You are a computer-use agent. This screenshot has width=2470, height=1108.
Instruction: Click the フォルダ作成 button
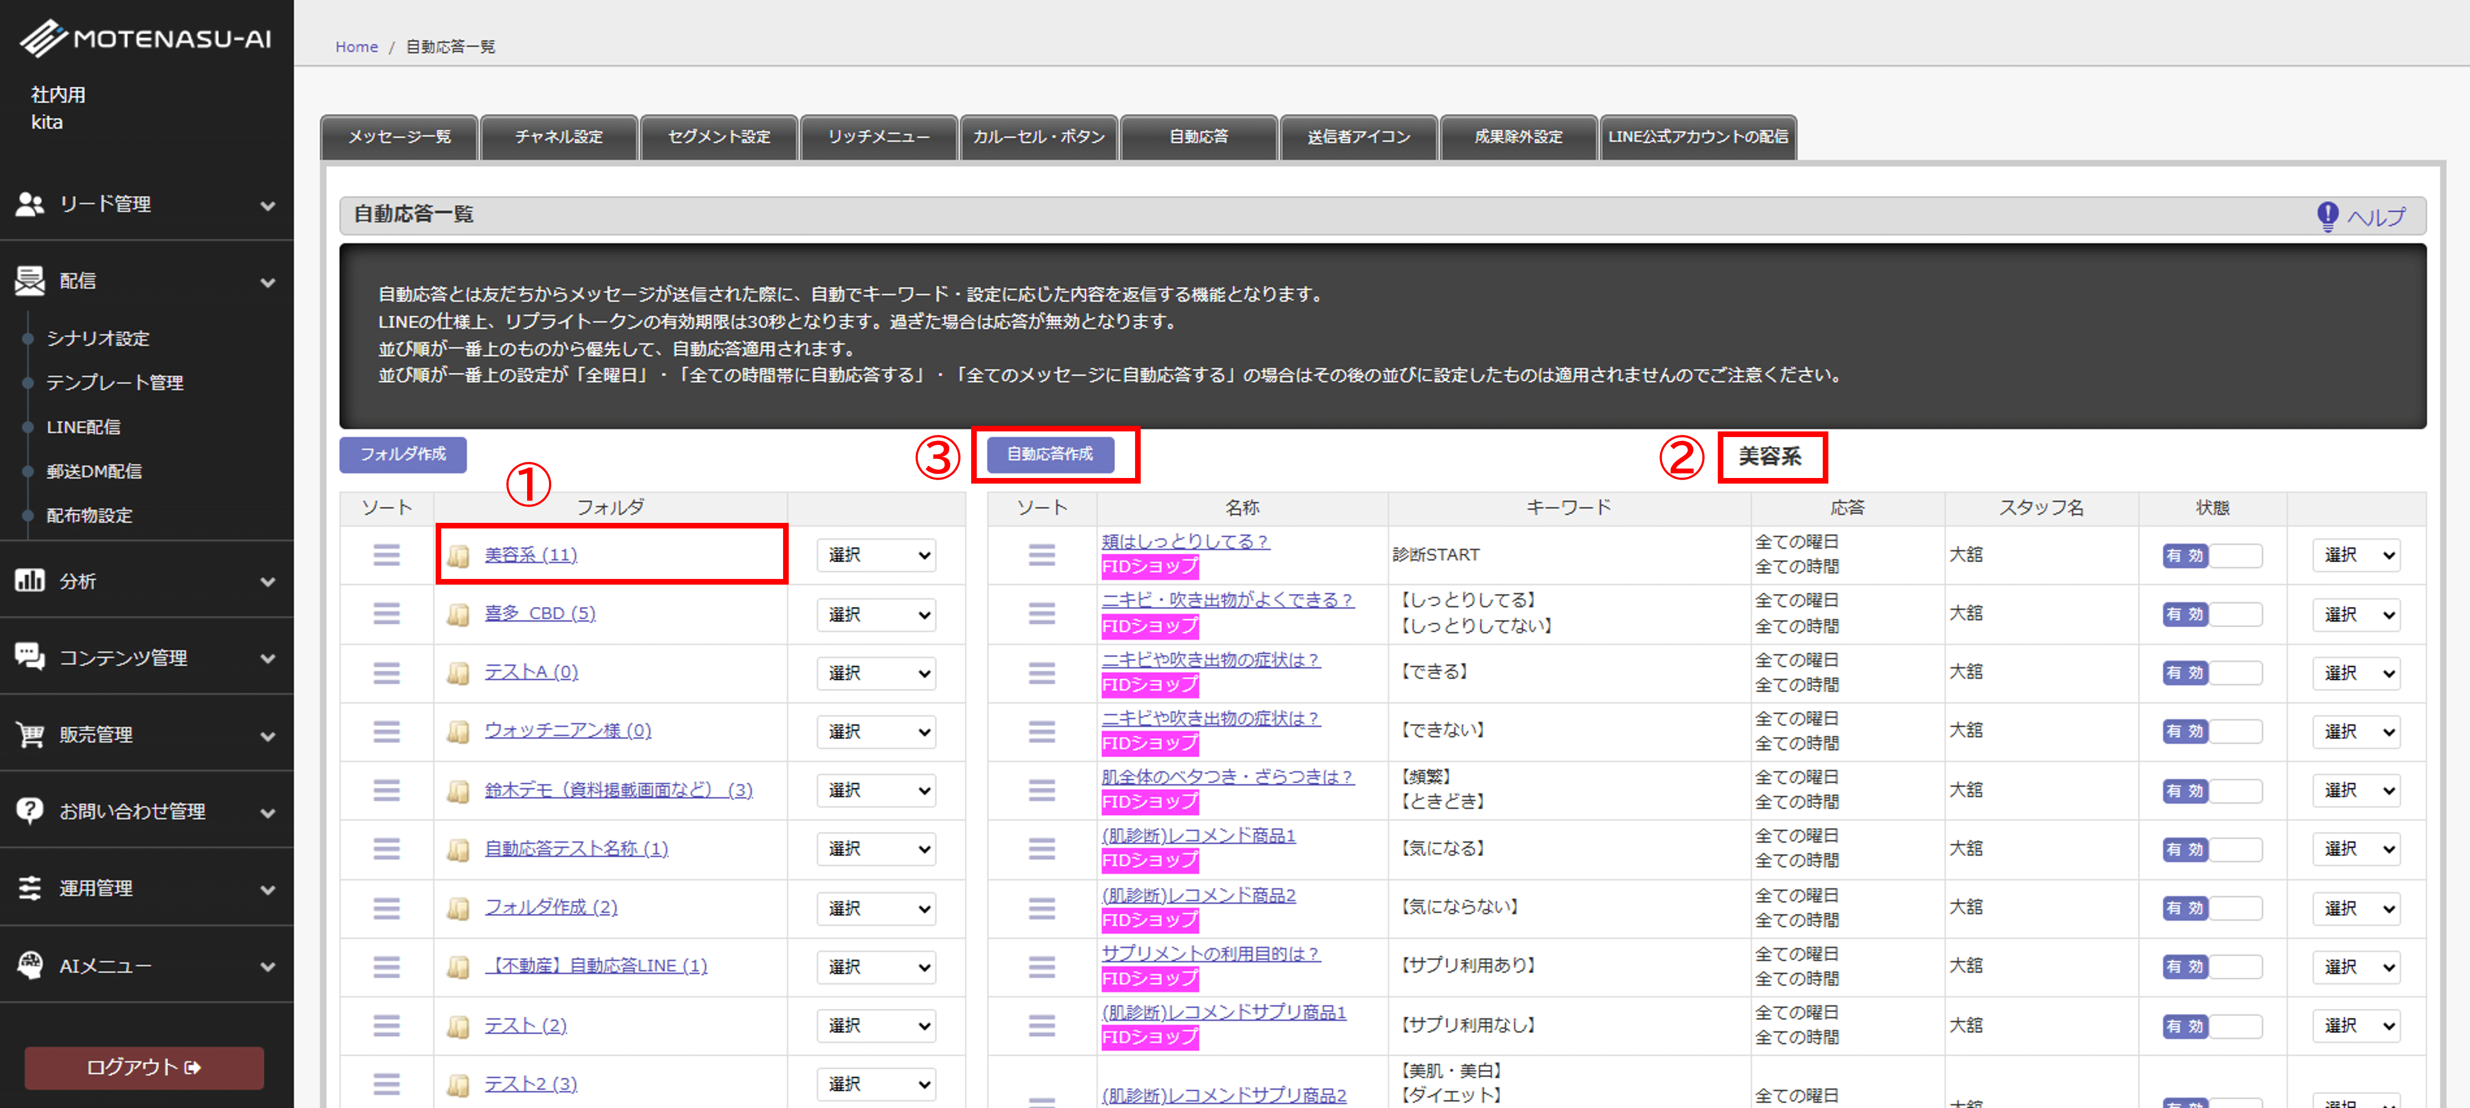coord(402,454)
